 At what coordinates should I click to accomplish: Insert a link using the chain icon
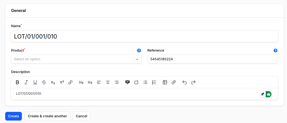70,82
